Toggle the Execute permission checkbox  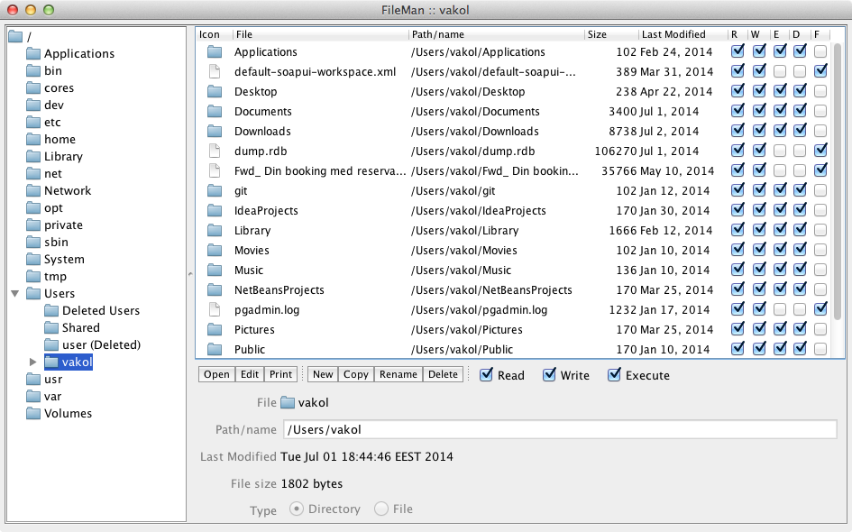pyautogui.click(x=614, y=375)
